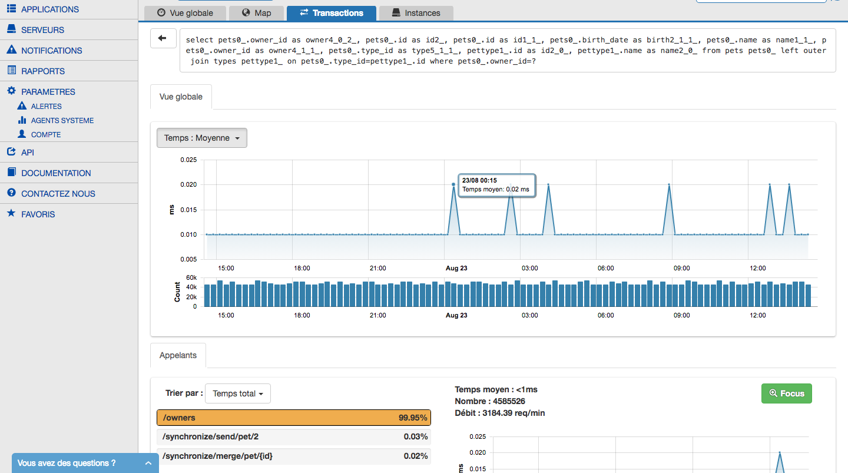Click the back arrow button beside query
The height and width of the screenshot is (473, 848).
coord(163,38)
